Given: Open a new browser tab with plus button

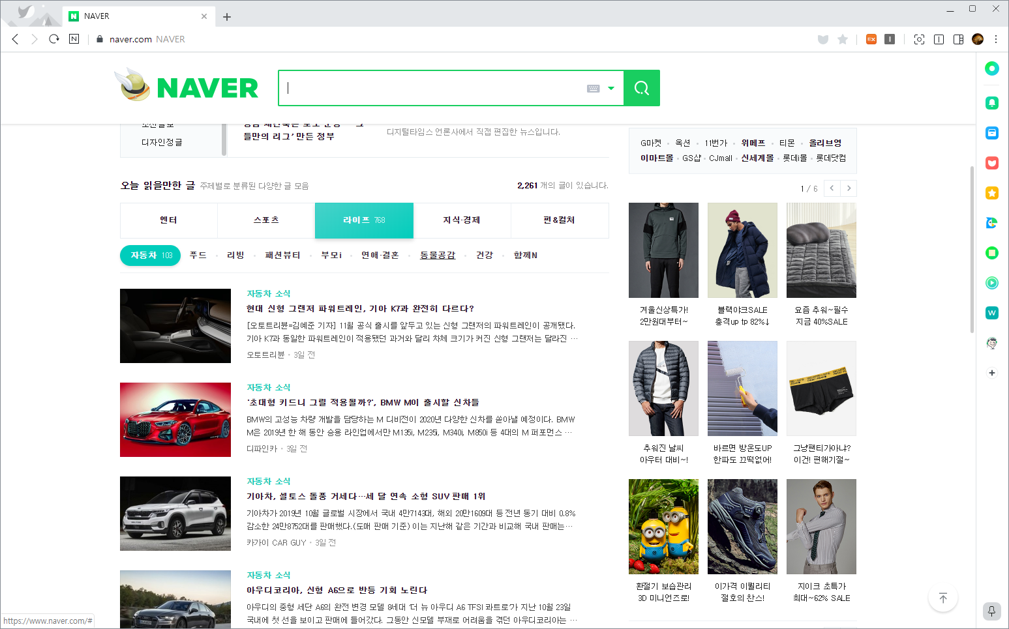Looking at the screenshot, I should tap(227, 17).
